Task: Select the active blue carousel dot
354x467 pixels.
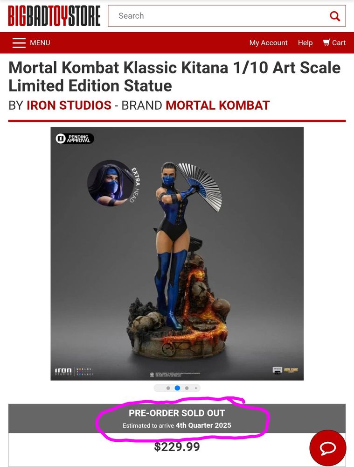Action: [177, 388]
